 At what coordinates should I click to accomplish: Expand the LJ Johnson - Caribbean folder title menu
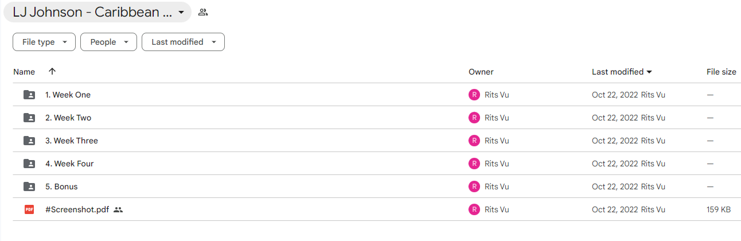coord(97,12)
